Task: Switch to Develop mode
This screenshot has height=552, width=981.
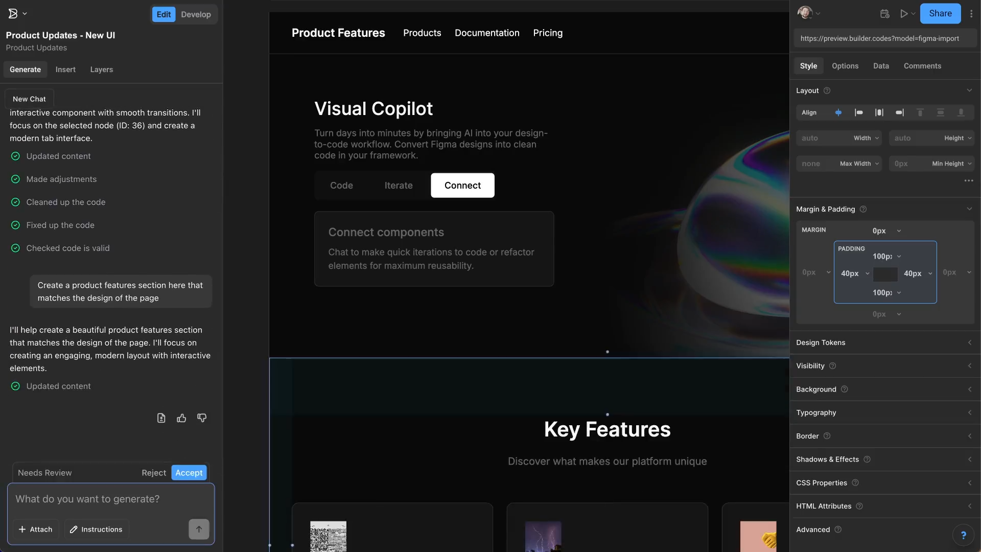Action: [196, 14]
